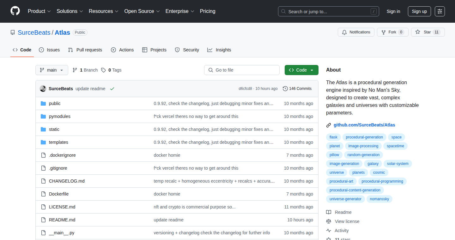The width and height of the screenshot is (455, 240).
Task: Click the static folder icon
Action: coord(43,129)
